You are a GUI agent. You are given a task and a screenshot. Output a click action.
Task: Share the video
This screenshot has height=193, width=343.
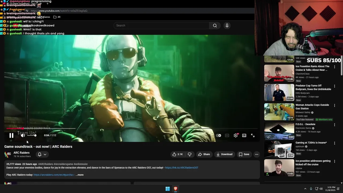tap(204, 154)
